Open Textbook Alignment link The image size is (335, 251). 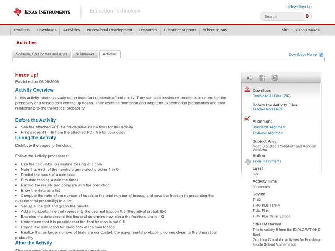click(268, 133)
